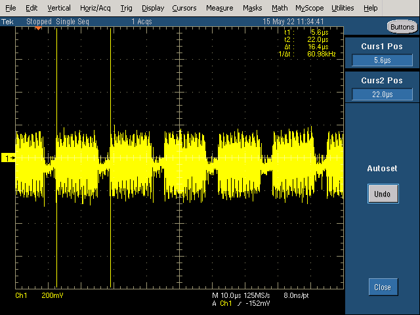
Task: Open the File menu
Action: coord(10,8)
